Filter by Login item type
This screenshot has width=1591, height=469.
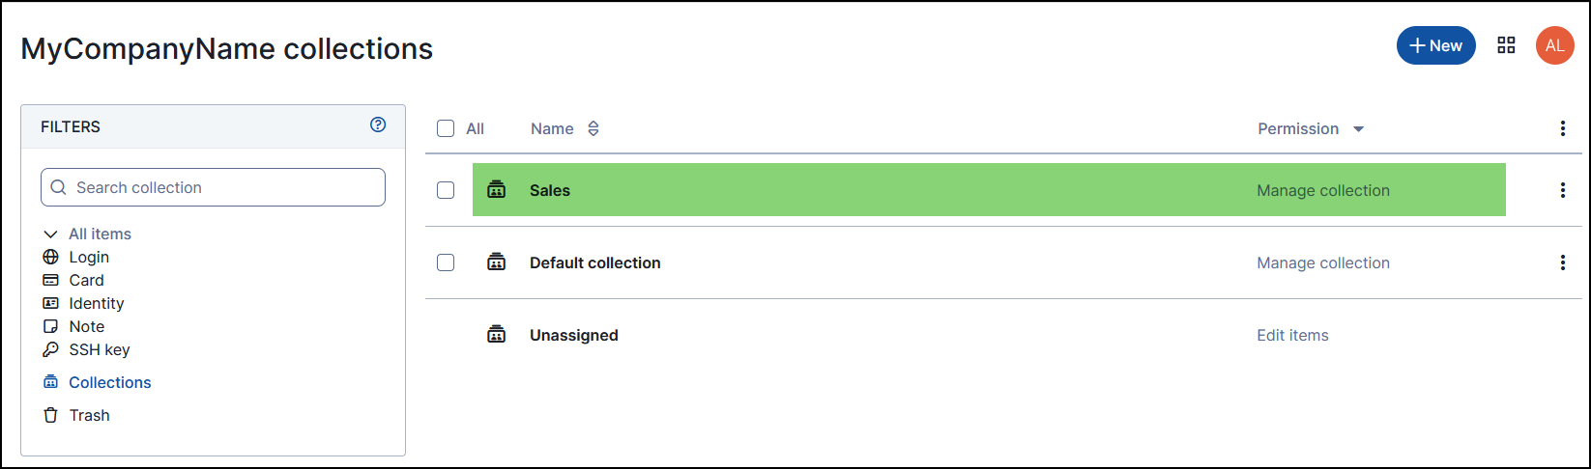[89, 257]
